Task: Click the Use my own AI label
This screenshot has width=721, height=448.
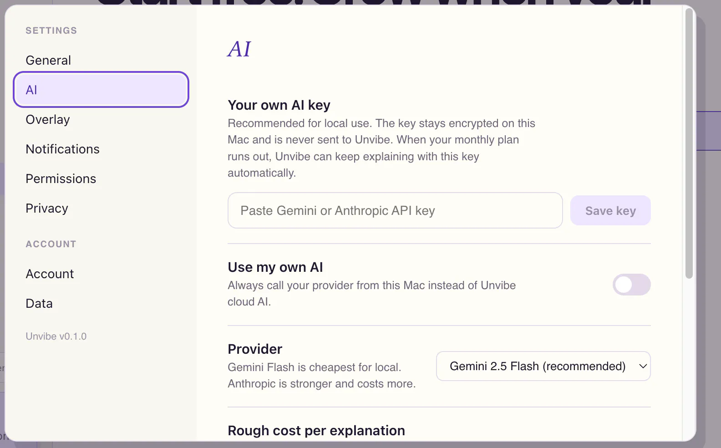Action: (x=275, y=267)
